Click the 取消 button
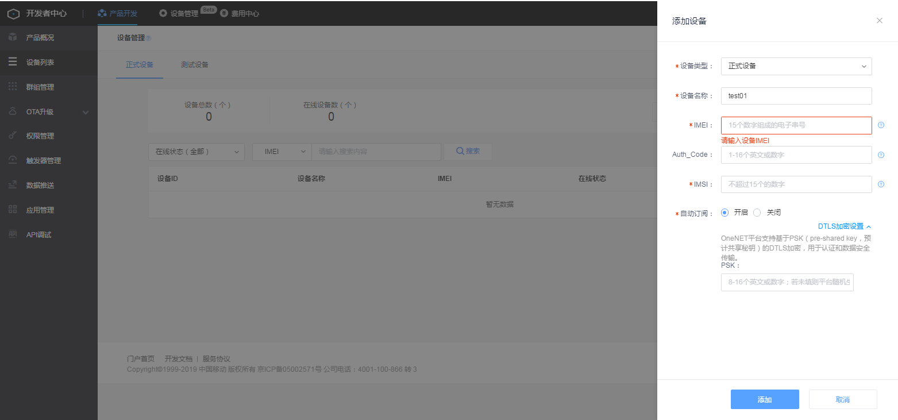Image resolution: width=898 pixels, height=420 pixels. (x=843, y=399)
